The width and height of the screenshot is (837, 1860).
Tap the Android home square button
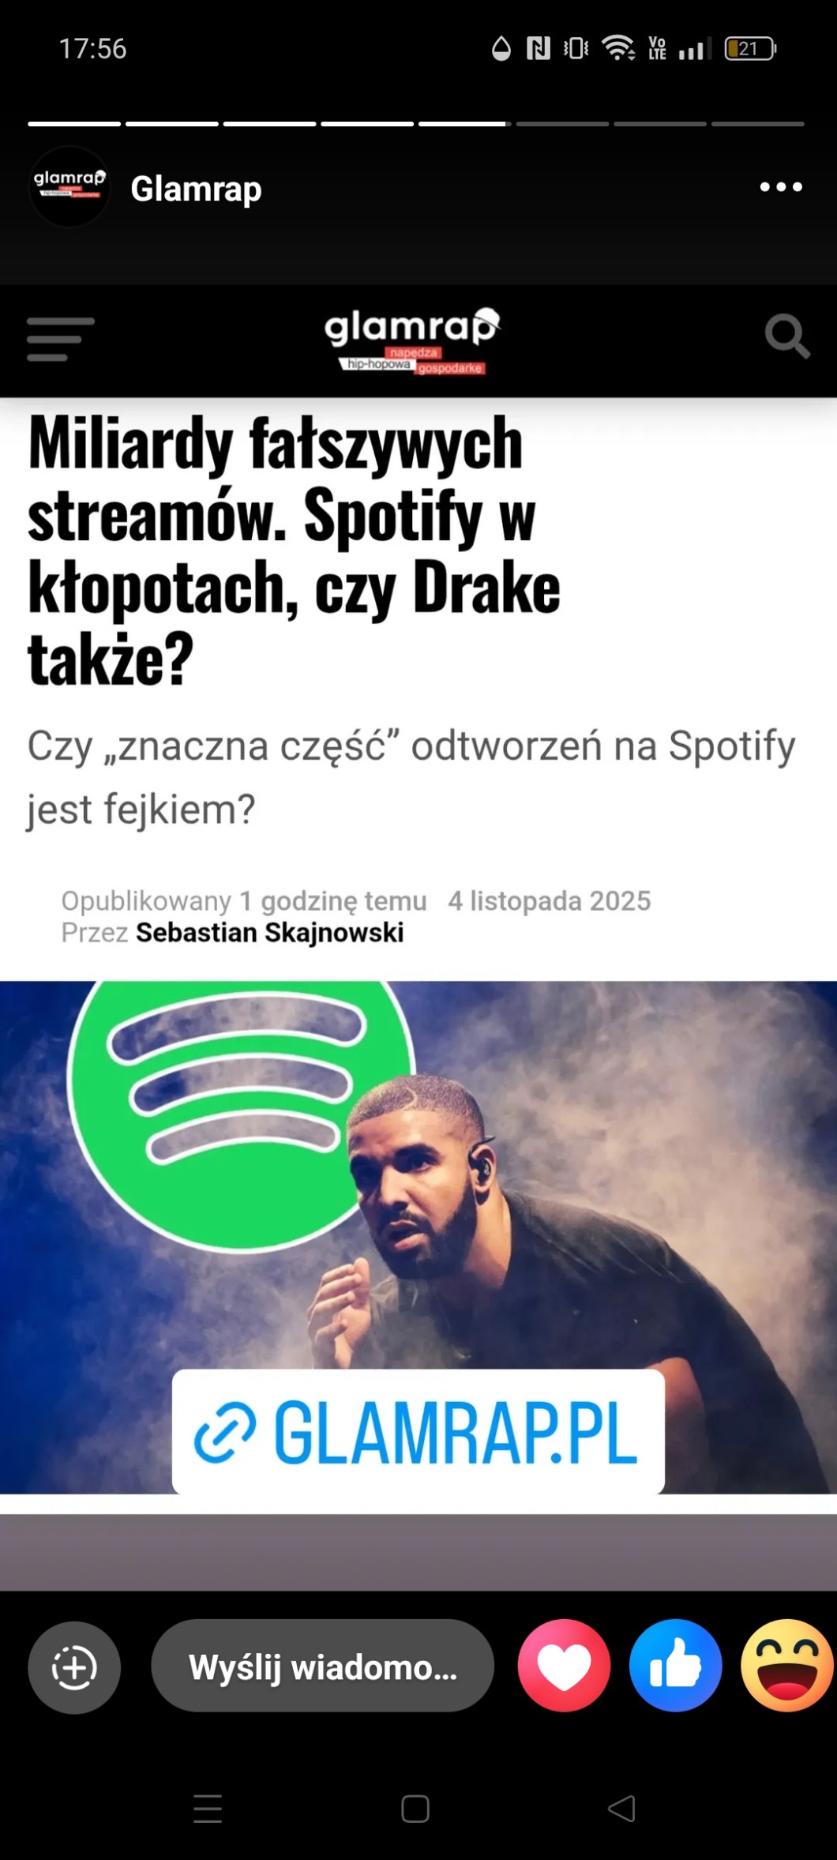tap(415, 1809)
